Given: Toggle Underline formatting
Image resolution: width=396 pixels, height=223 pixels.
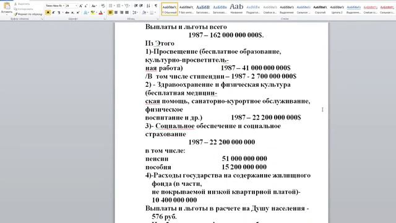Looking at the screenshot, I should click(x=59, y=12).
